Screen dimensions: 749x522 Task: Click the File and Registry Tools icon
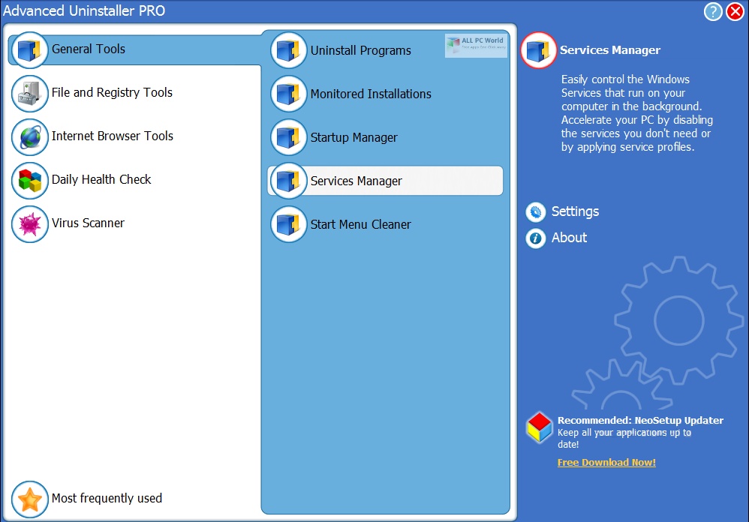pyautogui.click(x=29, y=93)
